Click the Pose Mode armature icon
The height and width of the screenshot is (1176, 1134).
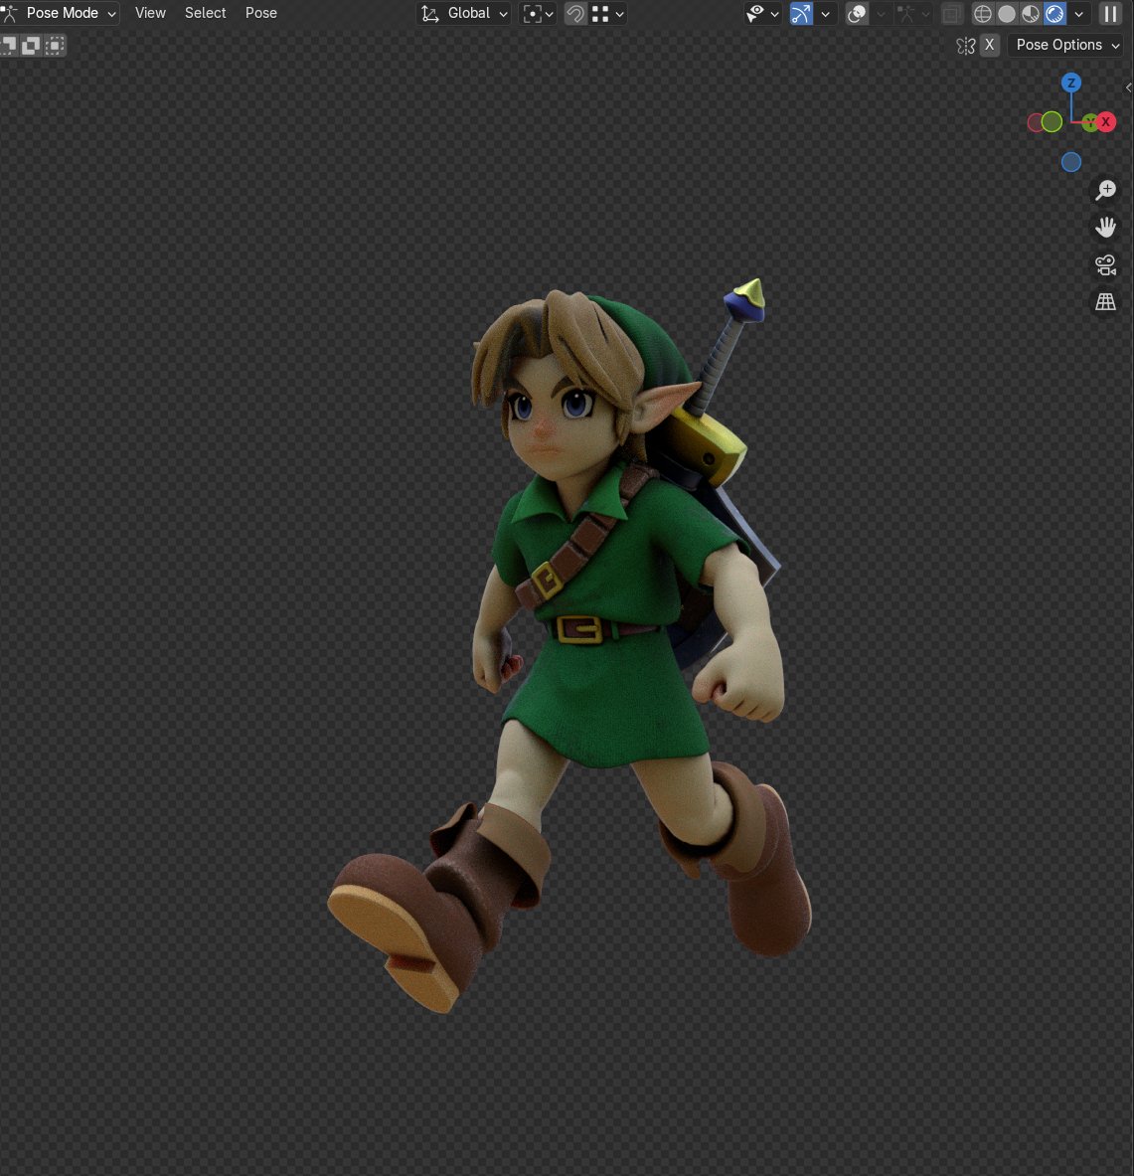[9, 13]
